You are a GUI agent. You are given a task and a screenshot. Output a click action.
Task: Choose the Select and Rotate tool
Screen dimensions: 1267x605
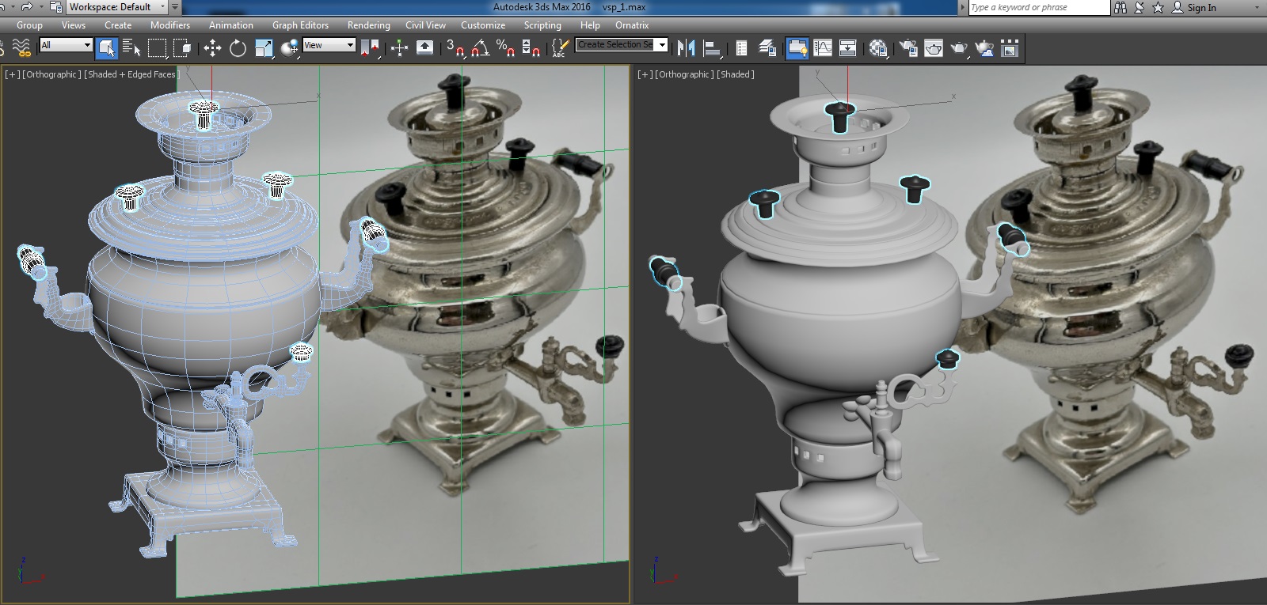[x=238, y=48]
